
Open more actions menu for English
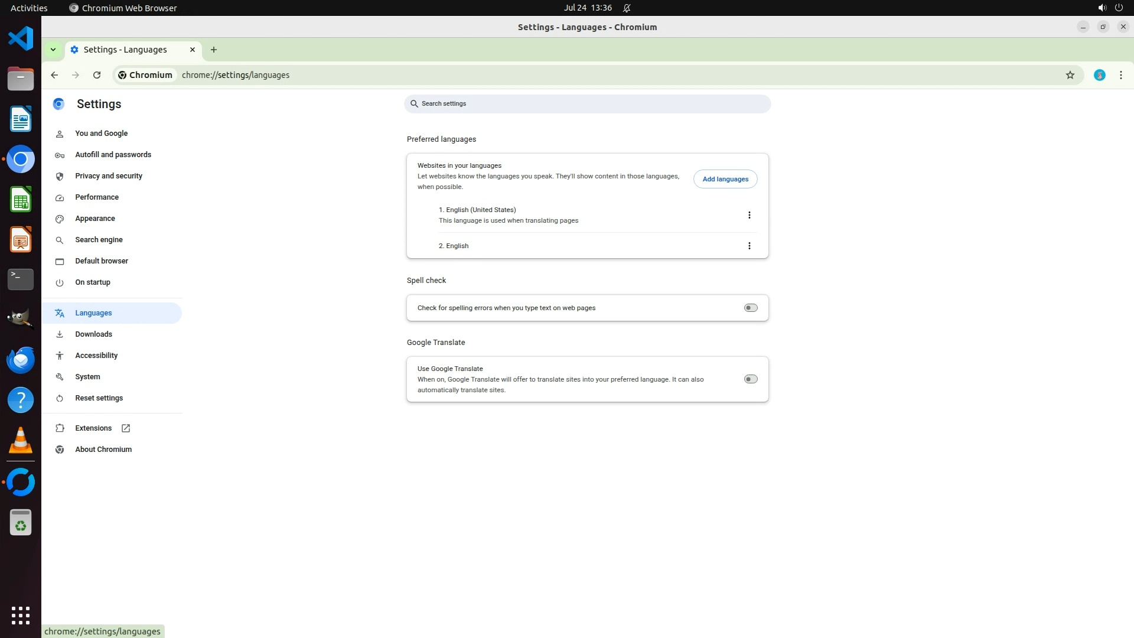coord(749,246)
